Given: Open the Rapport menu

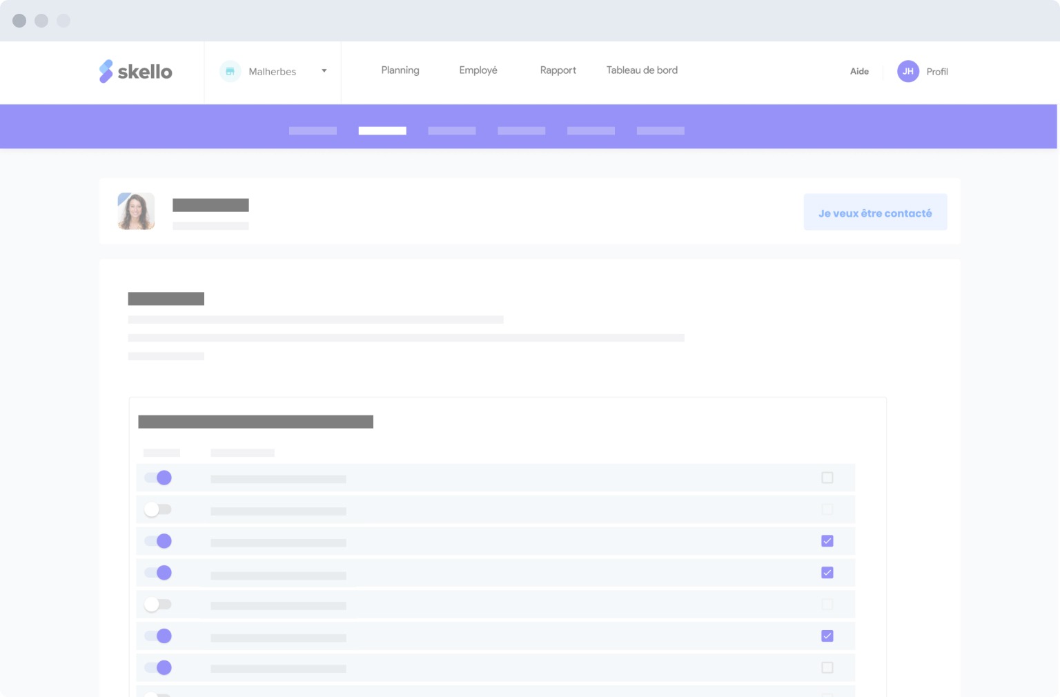Looking at the screenshot, I should pos(558,70).
